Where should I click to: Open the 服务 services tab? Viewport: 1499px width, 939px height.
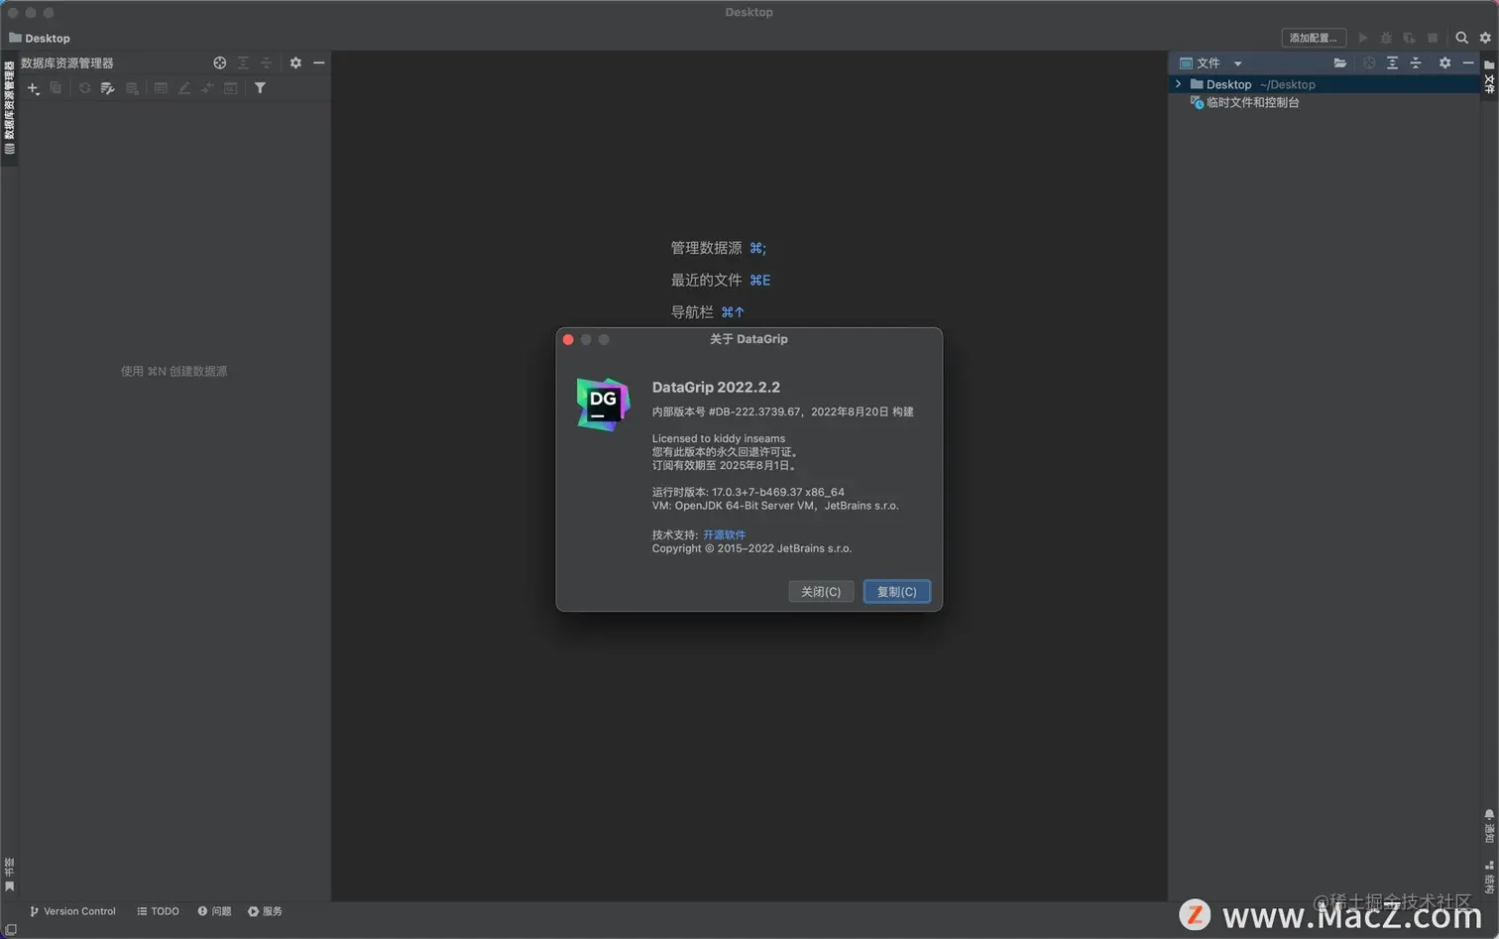point(265,911)
